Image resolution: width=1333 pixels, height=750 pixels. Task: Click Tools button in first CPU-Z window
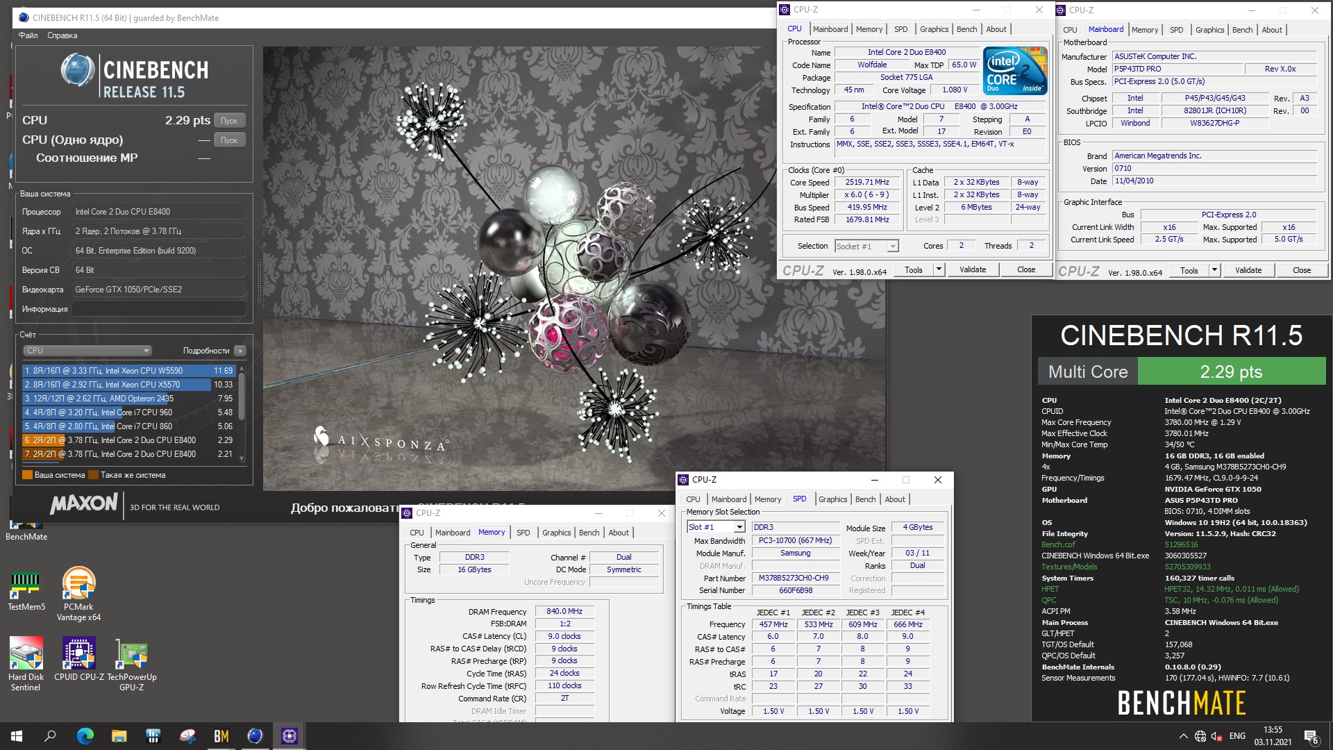[x=914, y=270]
